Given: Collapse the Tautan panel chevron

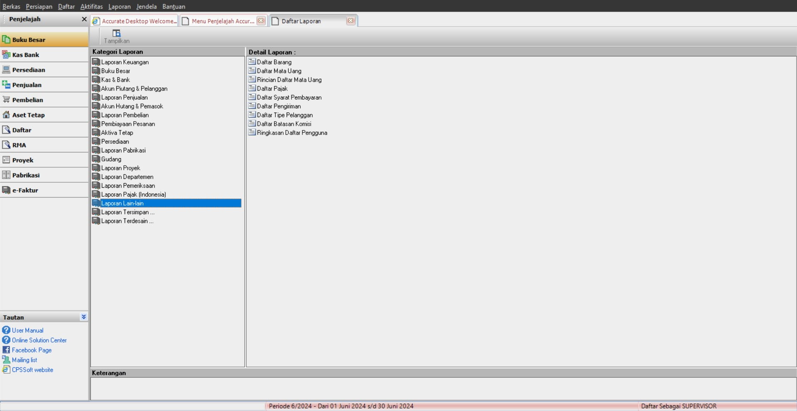Looking at the screenshot, I should click(x=83, y=317).
